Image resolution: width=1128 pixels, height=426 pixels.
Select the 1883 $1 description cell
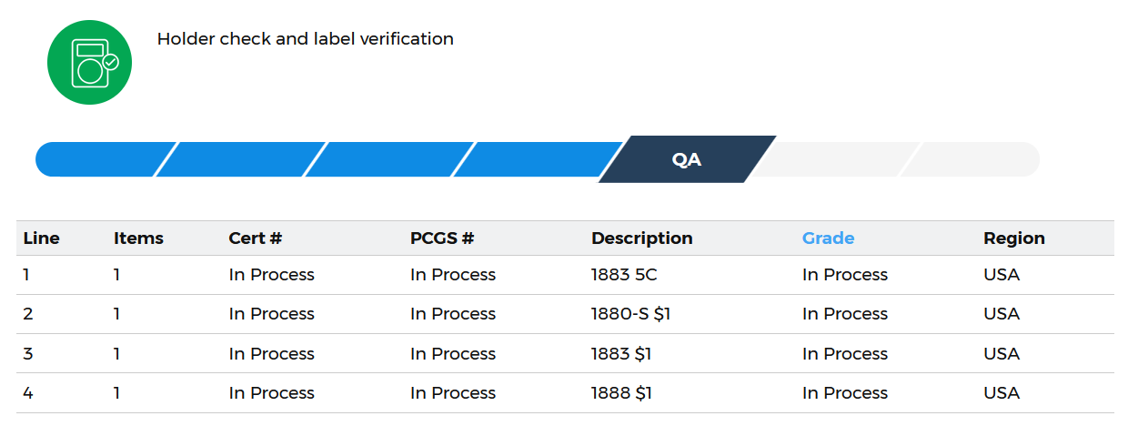click(621, 354)
